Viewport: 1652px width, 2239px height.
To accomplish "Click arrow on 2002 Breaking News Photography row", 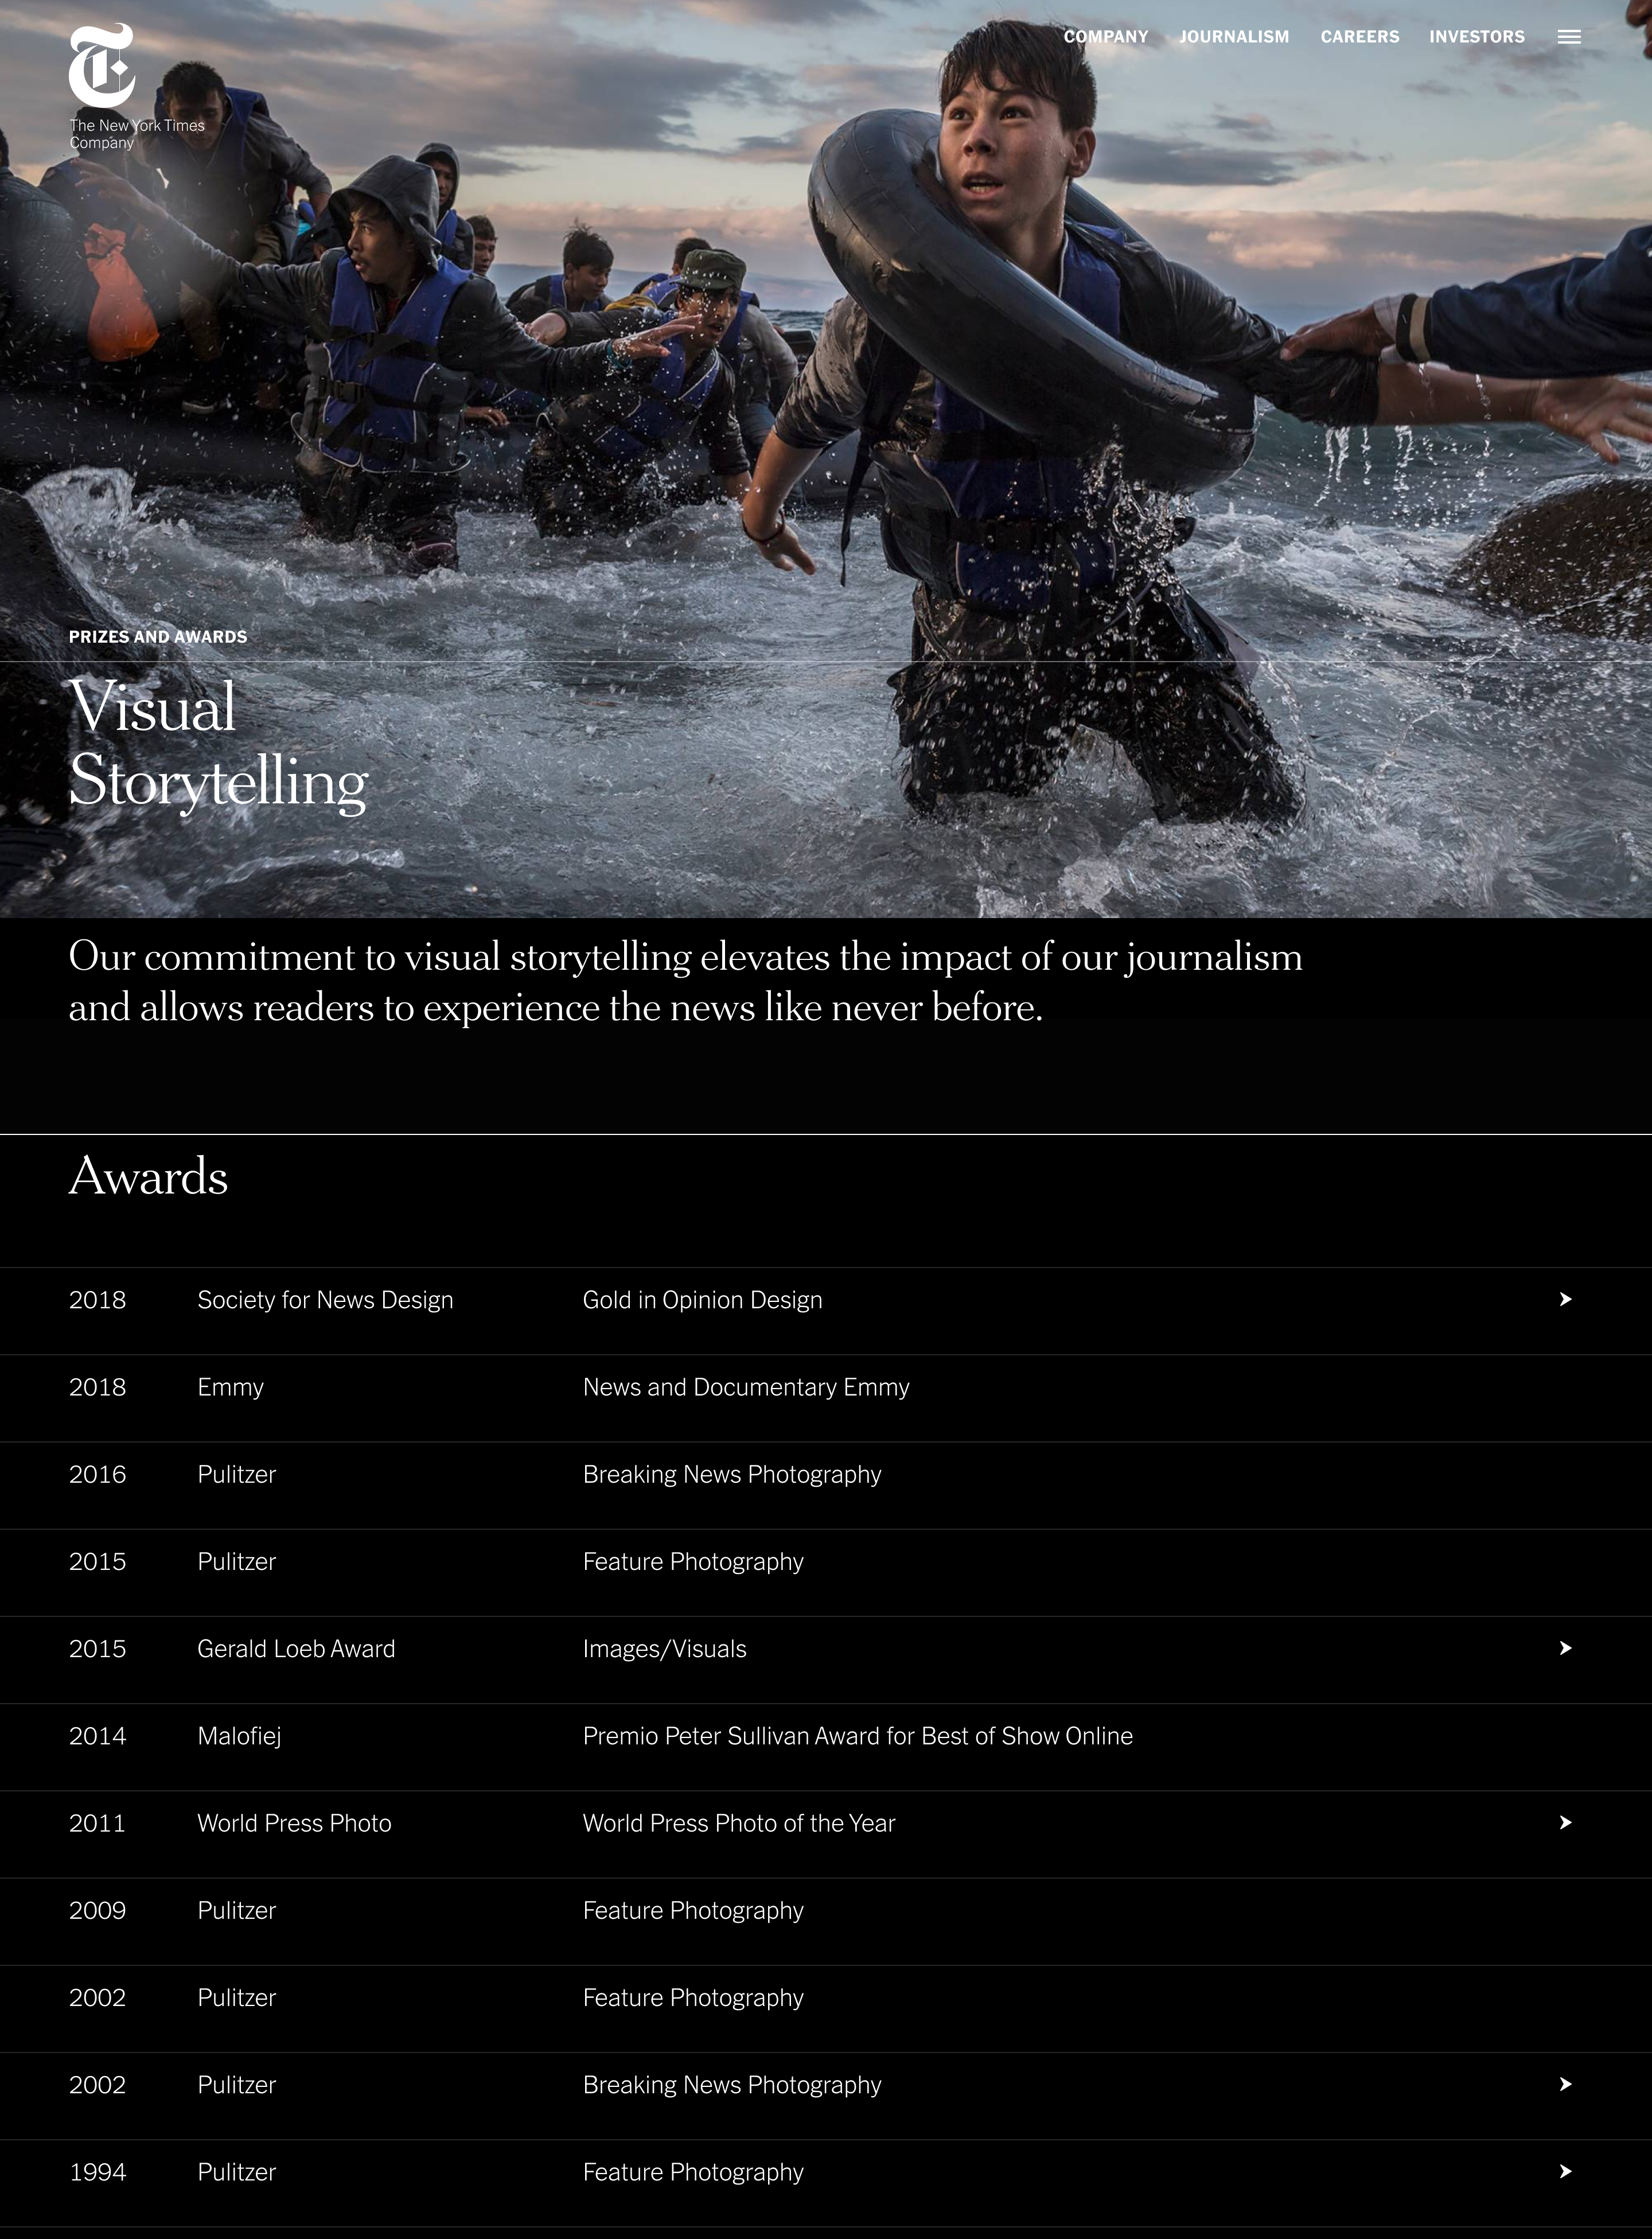I will (x=1566, y=2084).
